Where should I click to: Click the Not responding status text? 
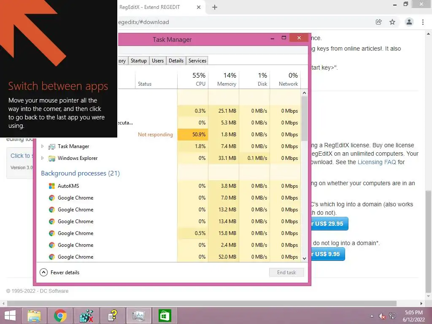(155, 135)
